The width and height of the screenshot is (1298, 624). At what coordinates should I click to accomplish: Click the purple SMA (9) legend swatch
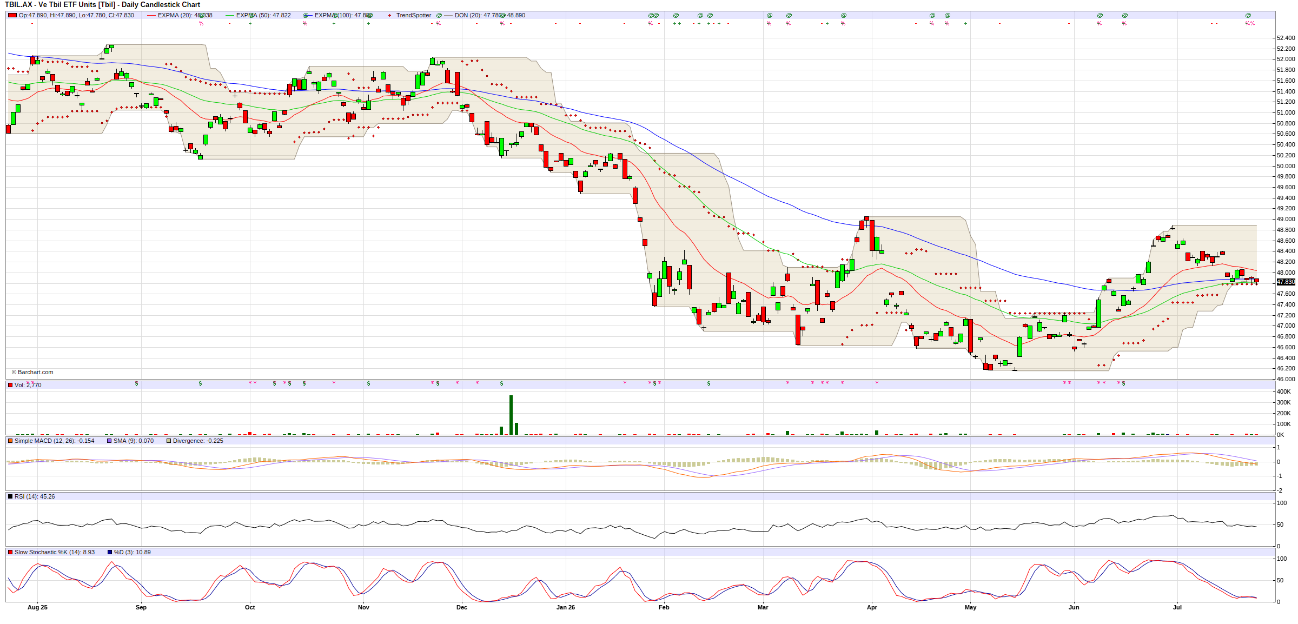click(109, 441)
